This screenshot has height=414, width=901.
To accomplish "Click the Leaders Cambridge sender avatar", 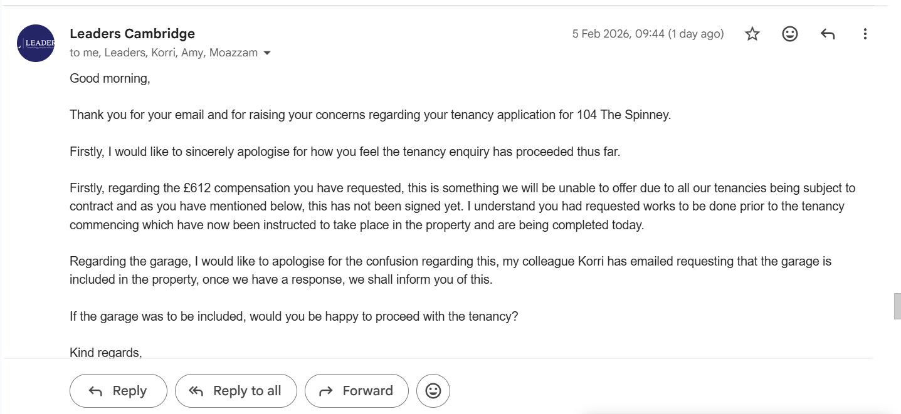I will [36, 43].
